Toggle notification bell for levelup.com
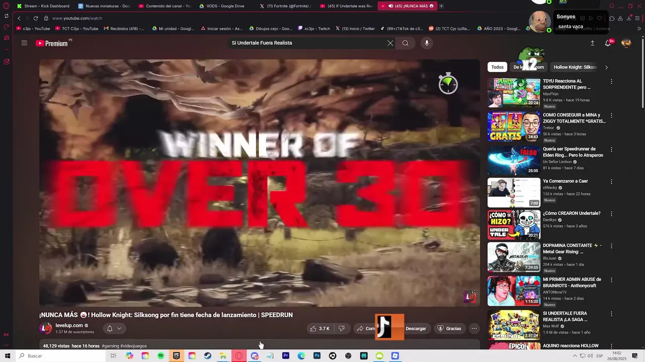The image size is (645, 362). coord(110,328)
